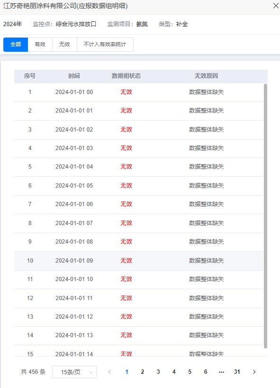The image size is (280, 388).
Task: Click the table vertical scrollbar
Action: [x=265, y=216]
